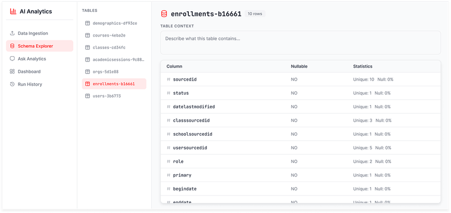Click the hash icon next to begindate

[169, 189]
